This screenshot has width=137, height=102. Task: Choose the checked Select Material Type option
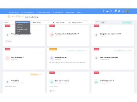click(23, 22)
